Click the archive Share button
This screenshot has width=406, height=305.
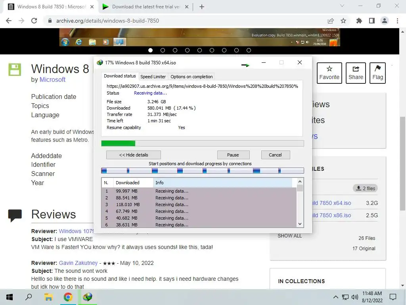356,73
